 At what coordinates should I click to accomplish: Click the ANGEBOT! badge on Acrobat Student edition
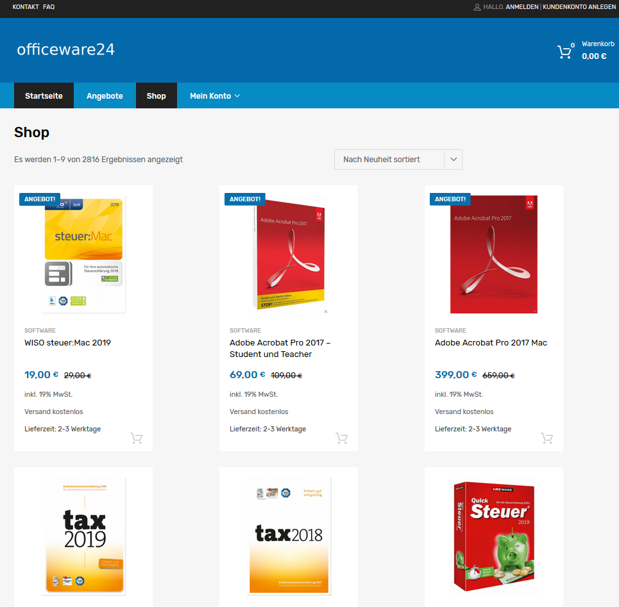click(245, 199)
